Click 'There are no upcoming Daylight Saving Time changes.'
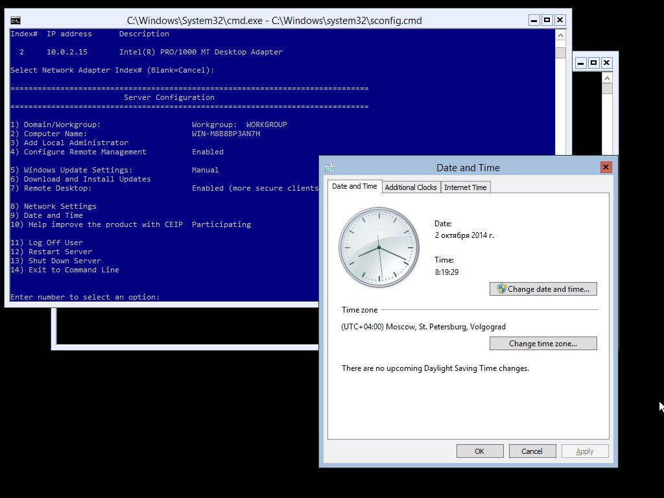Screen dimensions: 664x498 tap(435, 368)
